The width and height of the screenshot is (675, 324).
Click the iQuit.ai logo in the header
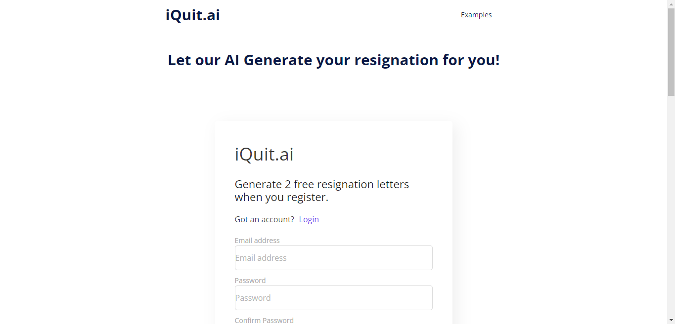pos(192,15)
